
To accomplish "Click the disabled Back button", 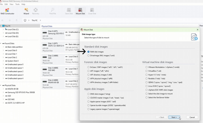I will 161,117.
